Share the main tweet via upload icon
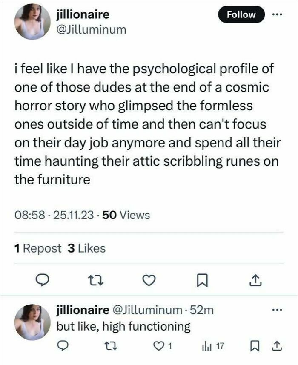The width and height of the screenshot is (298, 365). [x=255, y=280]
